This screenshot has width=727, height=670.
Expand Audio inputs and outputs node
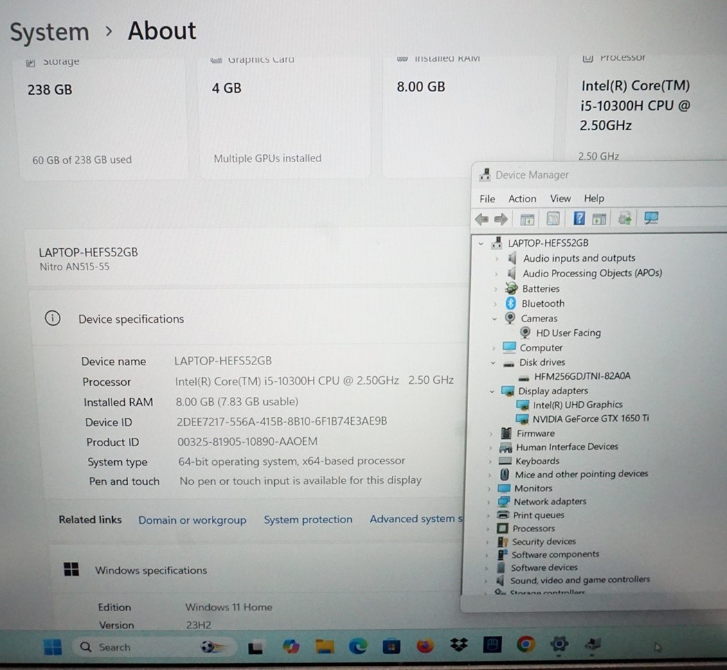(x=496, y=258)
